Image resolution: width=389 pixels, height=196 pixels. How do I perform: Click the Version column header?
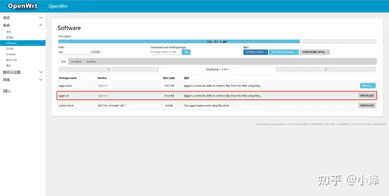pos(102,78)
